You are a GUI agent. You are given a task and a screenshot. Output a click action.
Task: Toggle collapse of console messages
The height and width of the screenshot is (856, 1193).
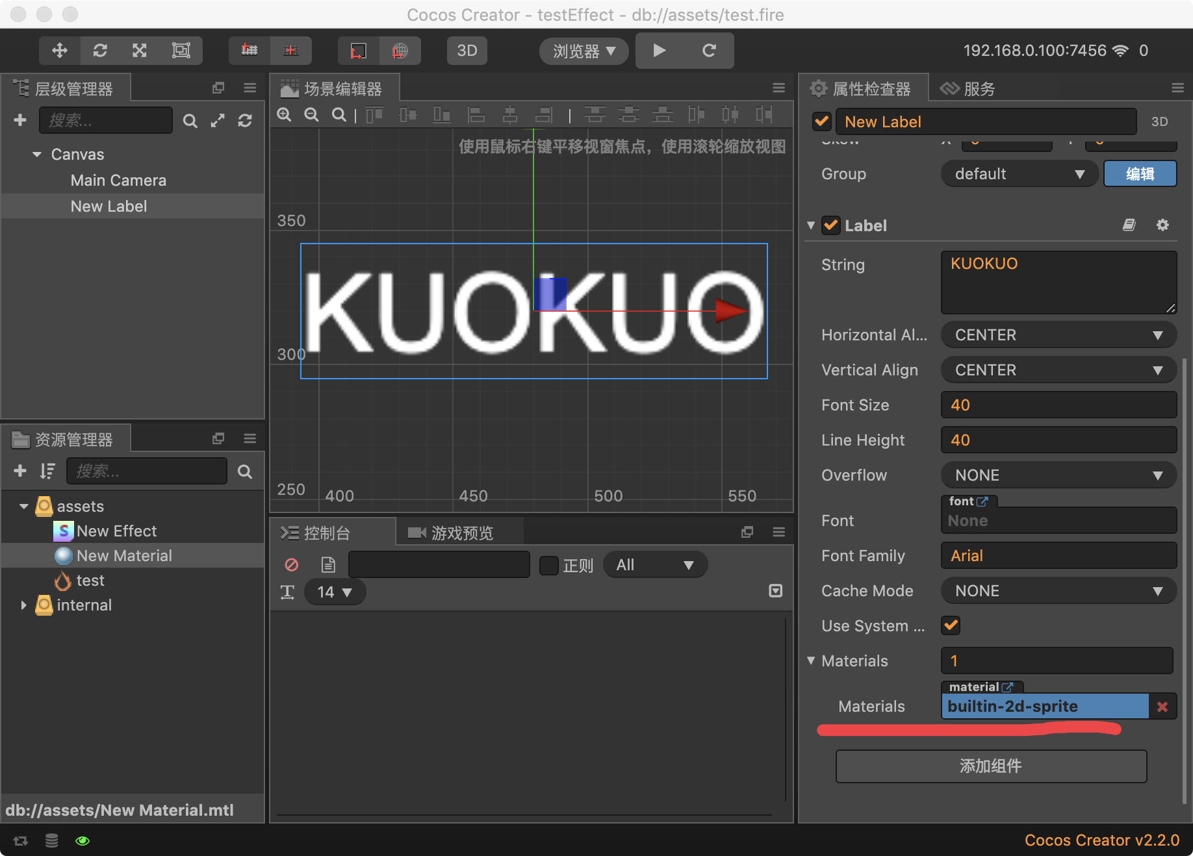tap(776, 590)
